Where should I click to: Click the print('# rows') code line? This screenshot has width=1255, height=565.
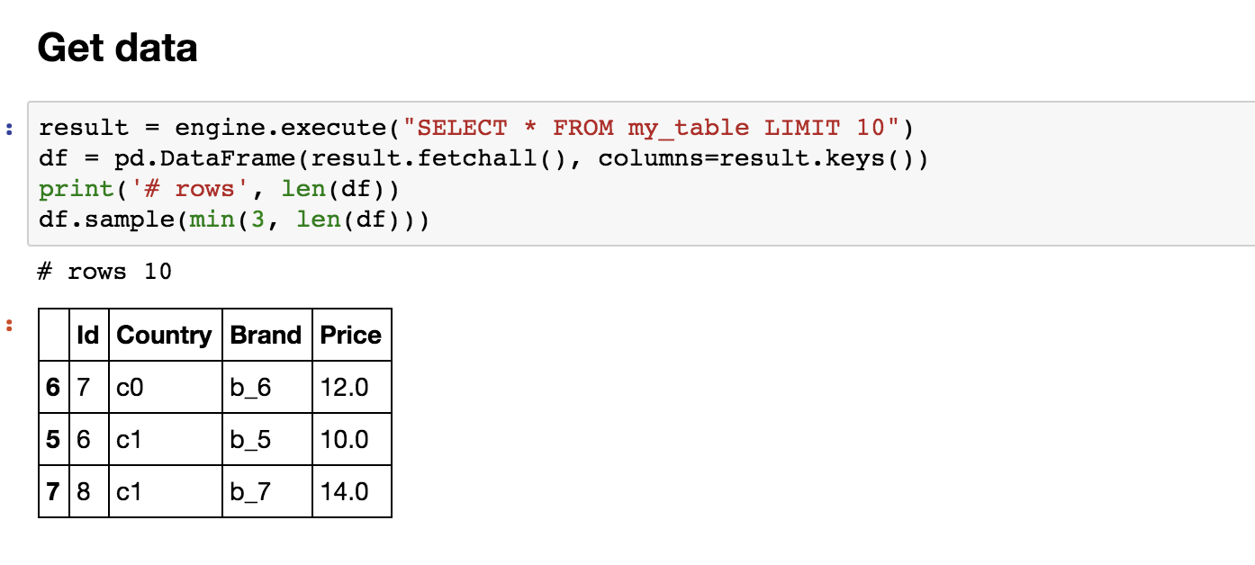[219, 189]
